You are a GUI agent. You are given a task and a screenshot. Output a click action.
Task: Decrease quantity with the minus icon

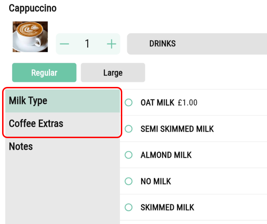pyautogui.click(x=65, y=44)
